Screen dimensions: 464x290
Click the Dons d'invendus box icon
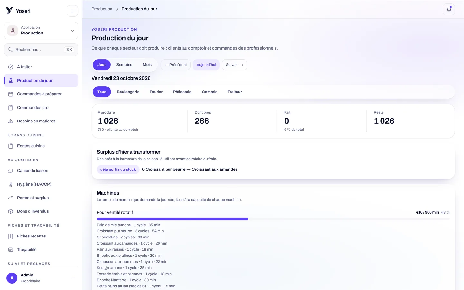click(x=11, y=211)
